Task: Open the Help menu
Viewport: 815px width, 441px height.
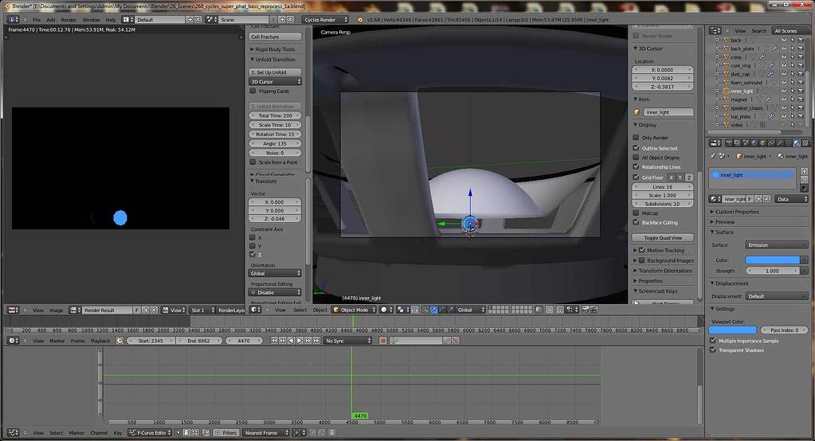Action: (111, 20)
